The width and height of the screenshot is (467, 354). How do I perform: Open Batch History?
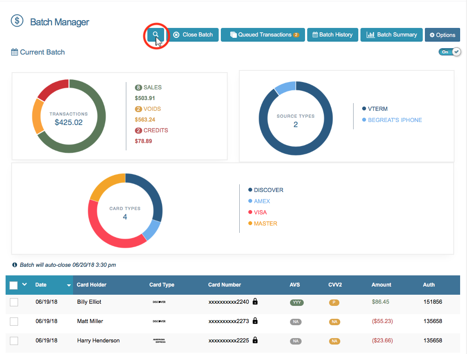[333, 34]
